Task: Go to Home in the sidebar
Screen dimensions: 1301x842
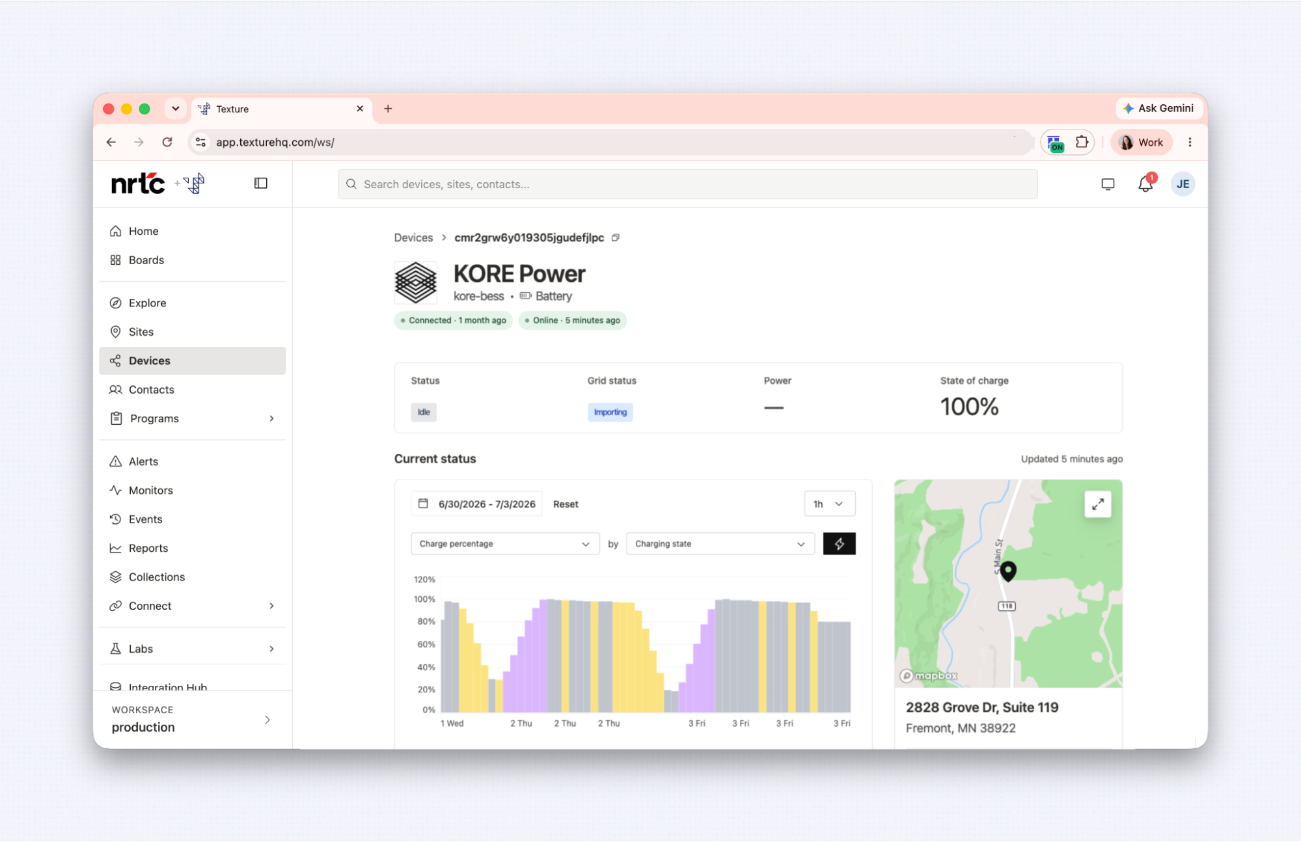Action: 192,231
